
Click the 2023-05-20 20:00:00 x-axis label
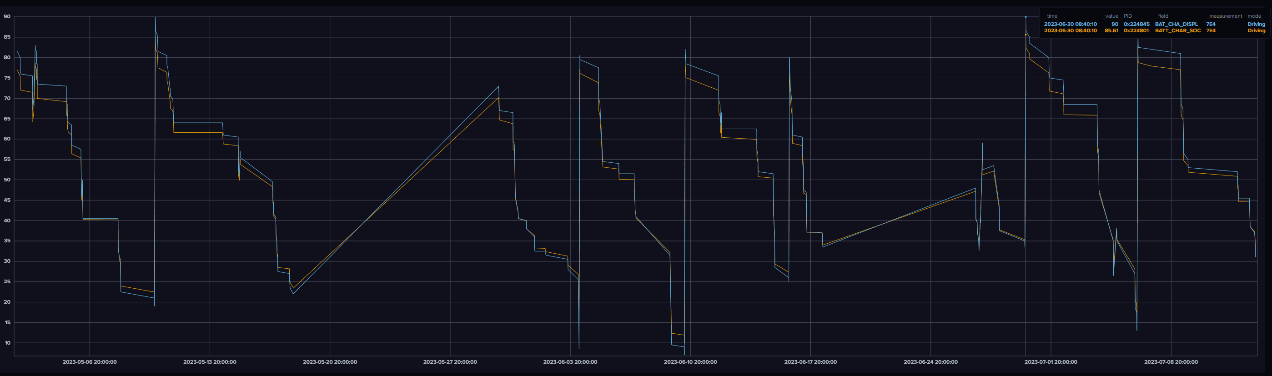point(330,362)
